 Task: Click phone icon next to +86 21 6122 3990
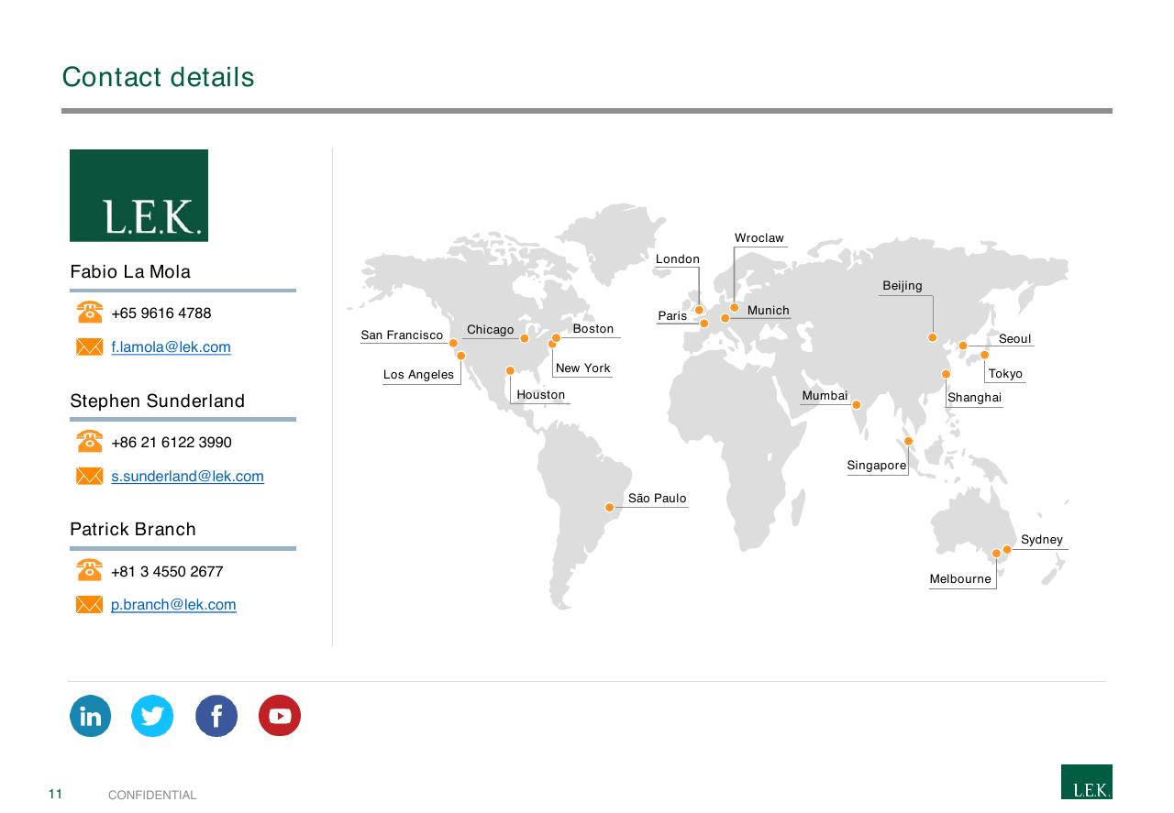[90, 441]
